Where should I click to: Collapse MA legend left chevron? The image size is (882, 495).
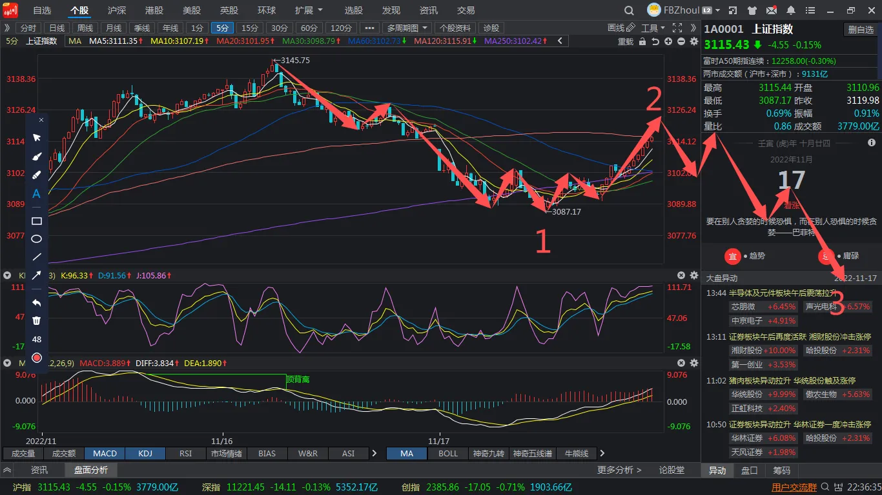560,41
